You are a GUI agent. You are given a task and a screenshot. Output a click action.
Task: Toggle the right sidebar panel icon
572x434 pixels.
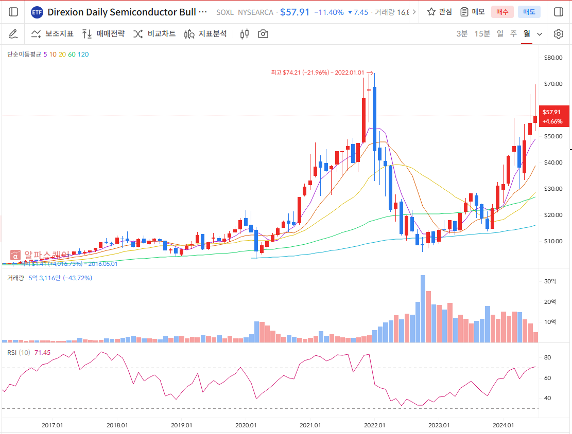[559, 12]
